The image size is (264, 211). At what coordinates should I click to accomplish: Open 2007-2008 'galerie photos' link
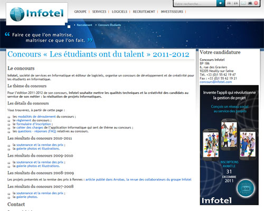(27, 197)
